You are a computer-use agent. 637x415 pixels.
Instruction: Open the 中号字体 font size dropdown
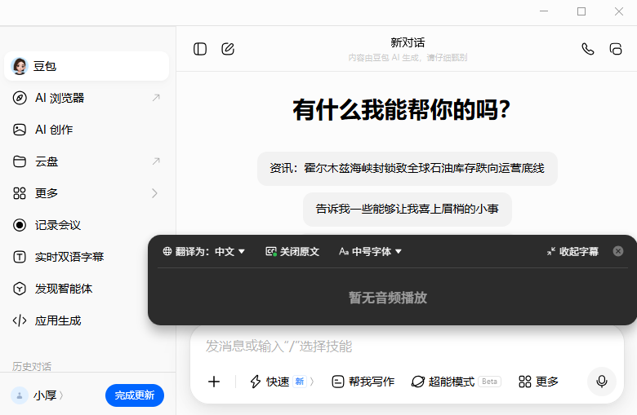pyautogui.click(x=370, y=251)
